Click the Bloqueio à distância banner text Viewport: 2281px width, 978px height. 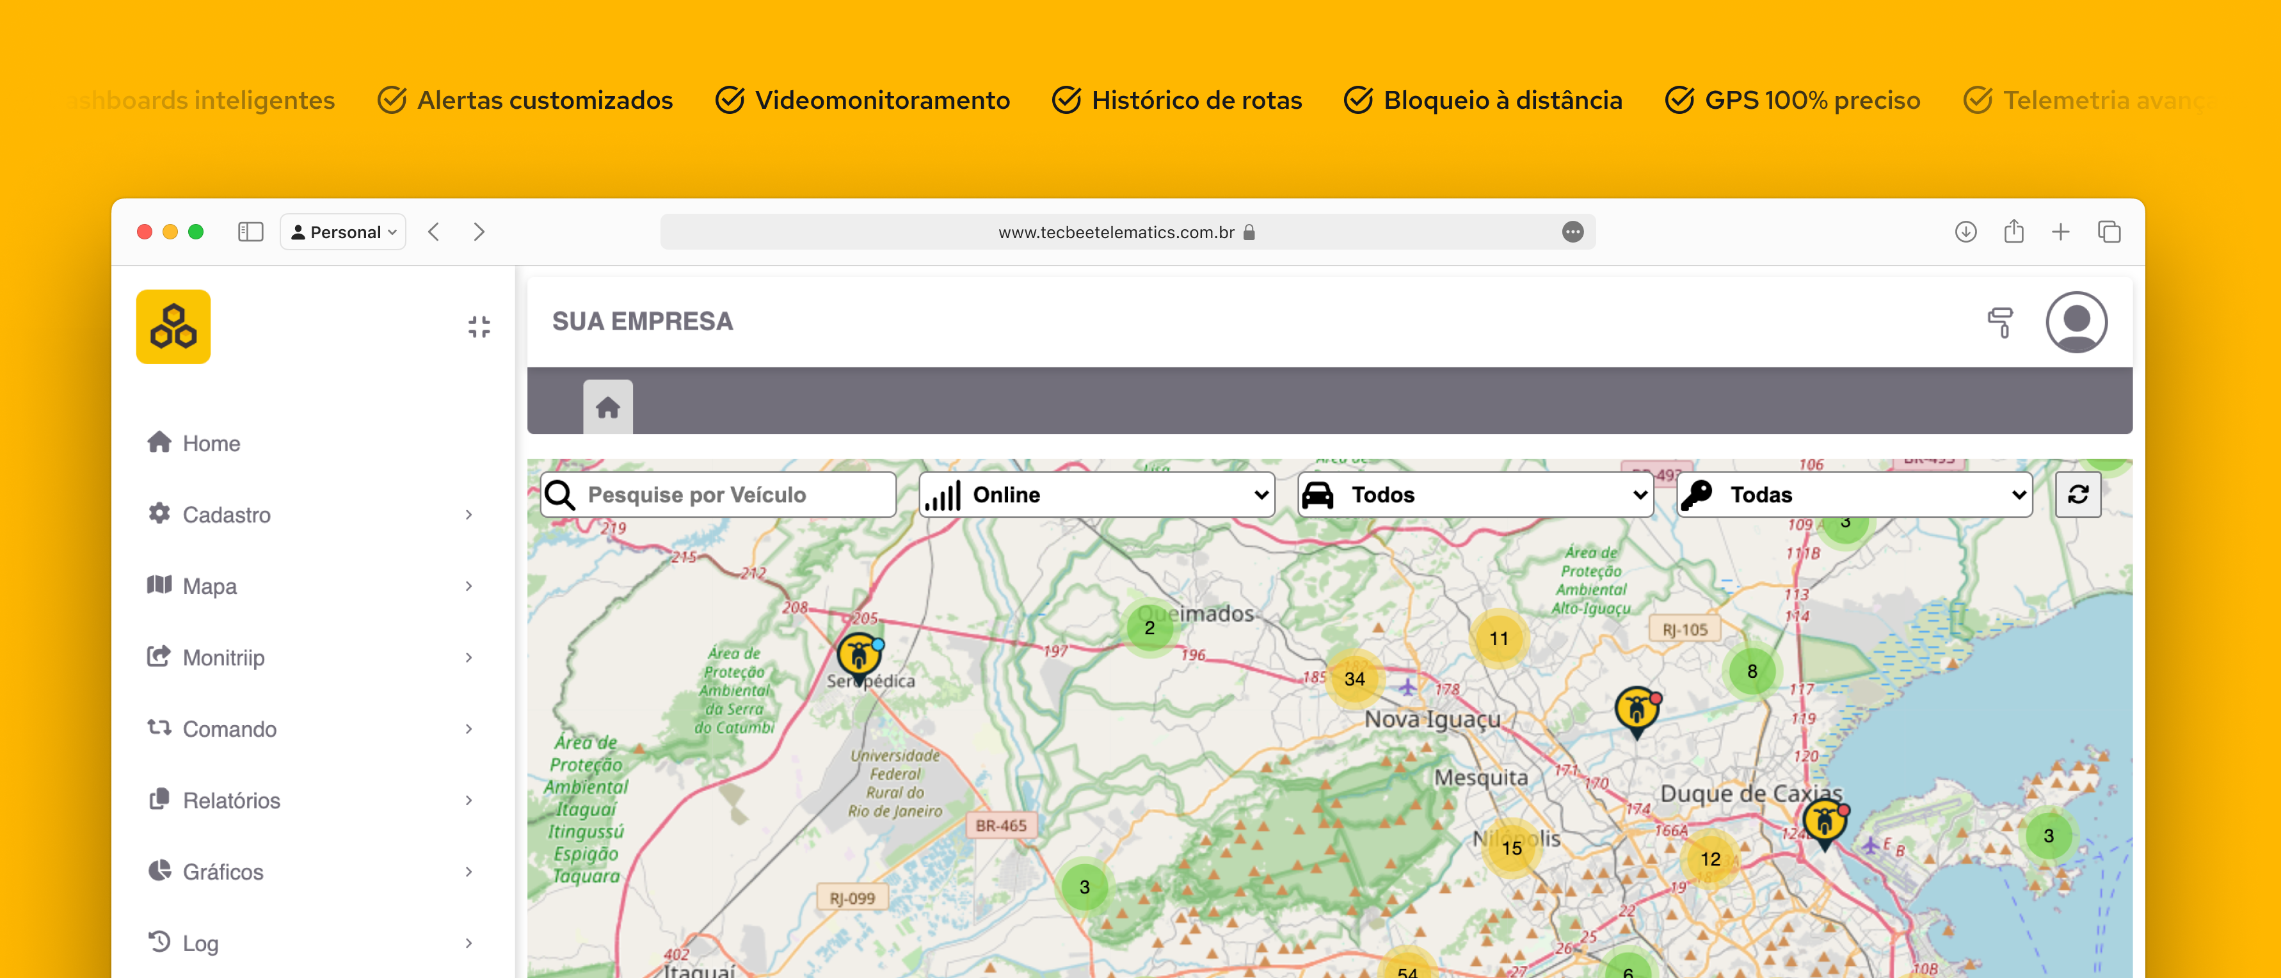[1503, 100]
